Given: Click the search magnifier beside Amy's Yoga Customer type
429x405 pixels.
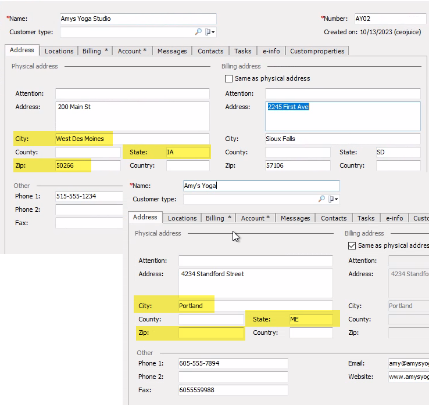Looking at the screenshot, I should coord(321,199).
